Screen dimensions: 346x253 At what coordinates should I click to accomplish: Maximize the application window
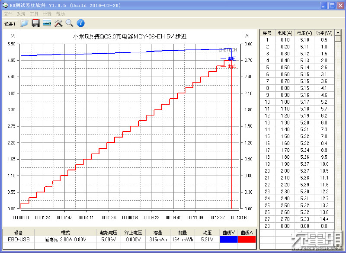[332, 5]
